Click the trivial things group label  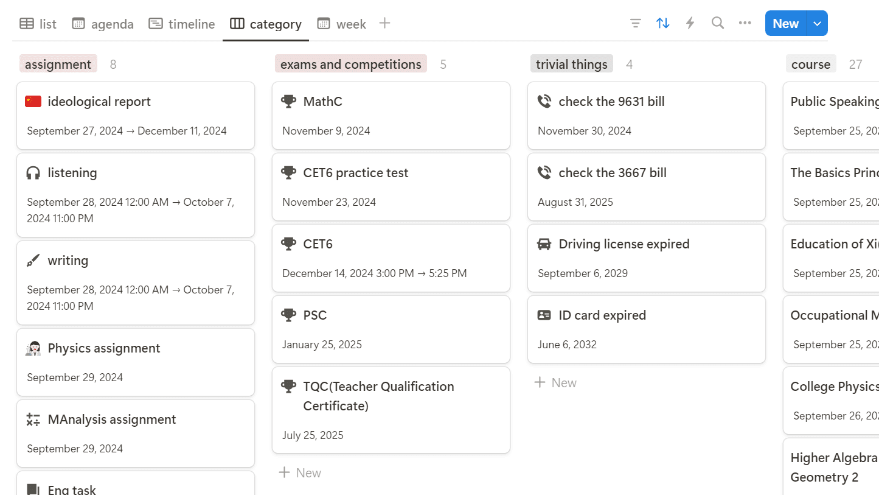(x=572, y=64)
